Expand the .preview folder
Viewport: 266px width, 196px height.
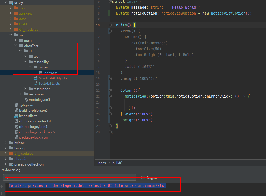pyautogui.click(x=11, y=13)
